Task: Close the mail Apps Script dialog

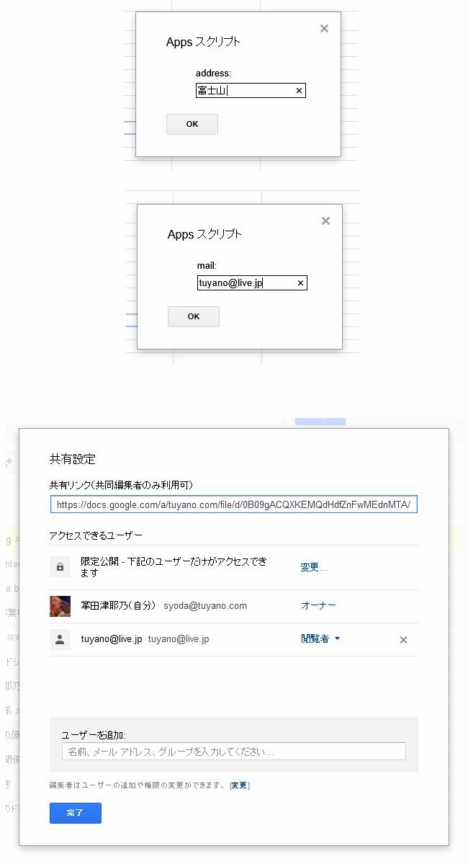Action: click(x=325, y=221)
